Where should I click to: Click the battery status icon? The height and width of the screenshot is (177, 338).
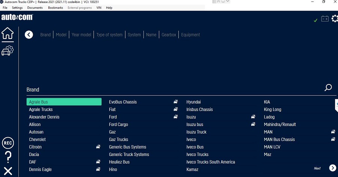click(x=325, y=19)
